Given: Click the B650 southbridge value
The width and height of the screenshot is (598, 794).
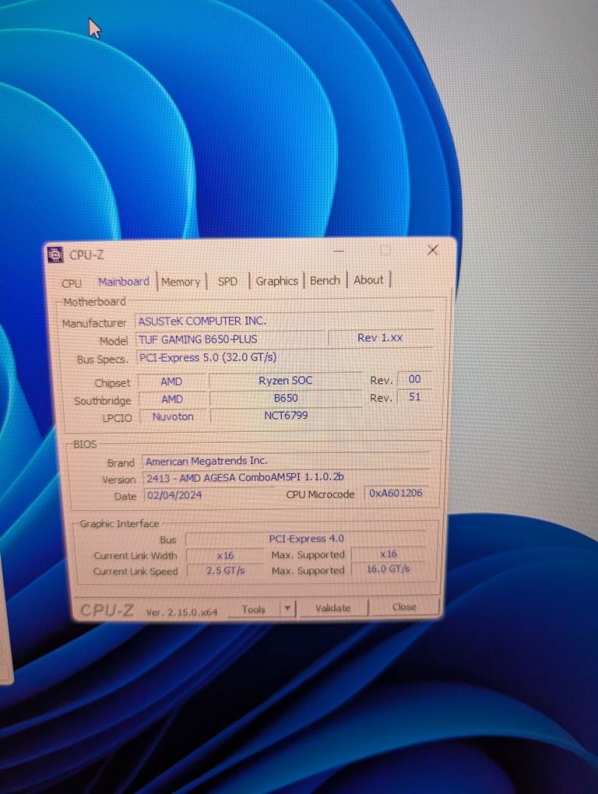Looking at the screenshot, I should [x=286, y=398].
